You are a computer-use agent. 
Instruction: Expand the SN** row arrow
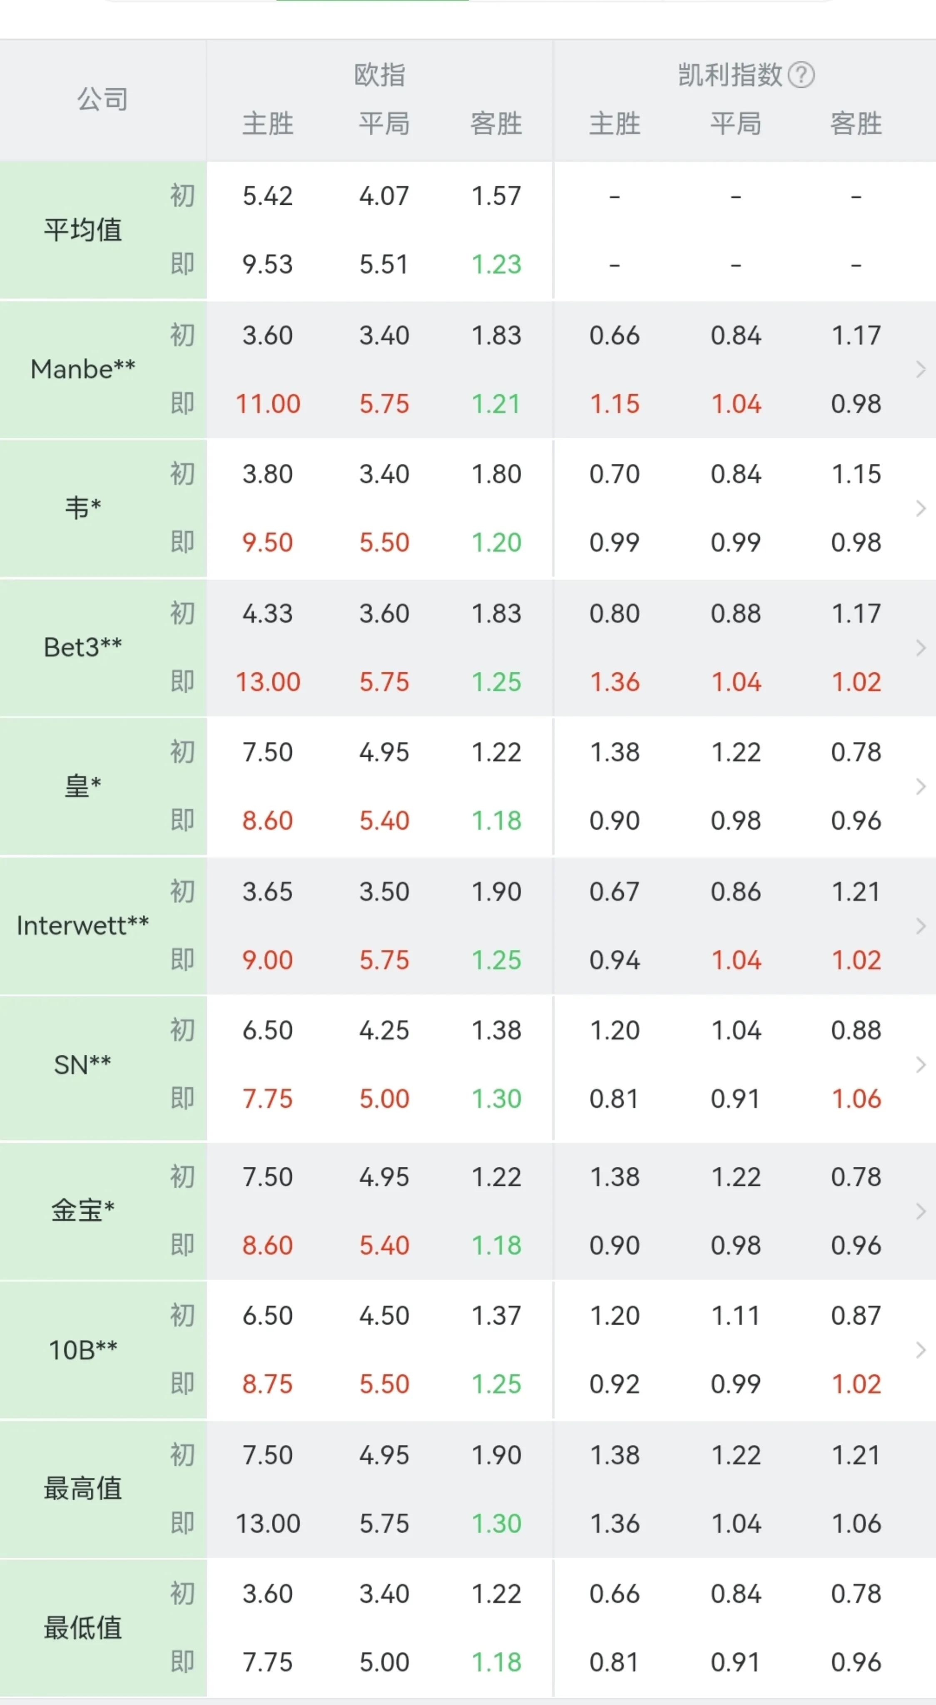tap(920, 1065)
